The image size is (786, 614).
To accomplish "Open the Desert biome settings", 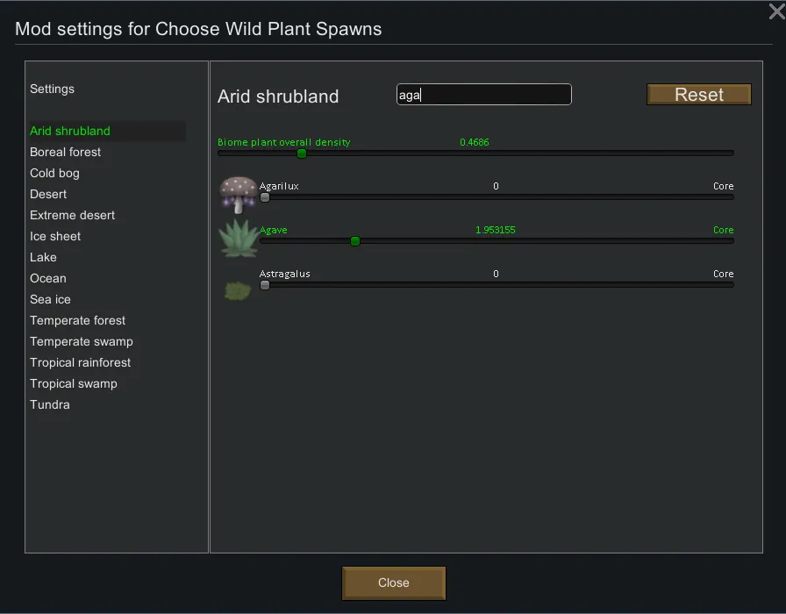I will 48,194.
